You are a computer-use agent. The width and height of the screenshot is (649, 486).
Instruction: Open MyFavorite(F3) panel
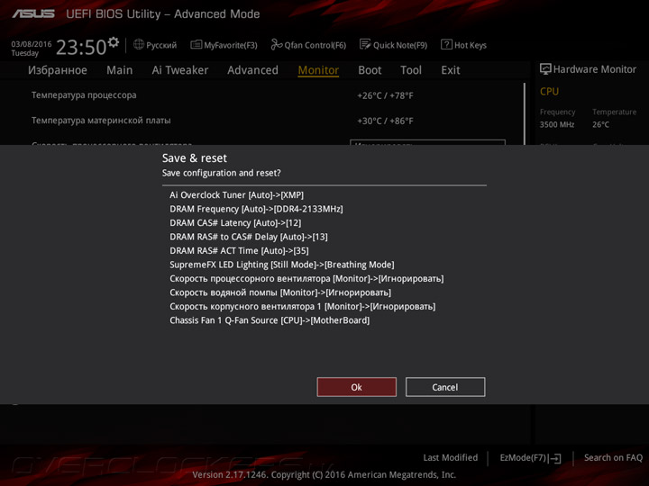click(x=224, y=45)
